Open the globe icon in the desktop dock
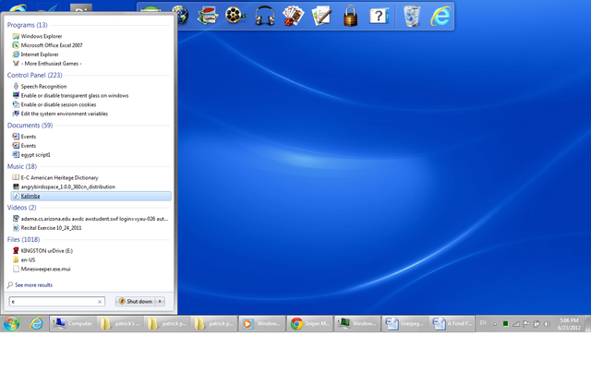The width and height of the screenshot is (591, 385). 182,16
